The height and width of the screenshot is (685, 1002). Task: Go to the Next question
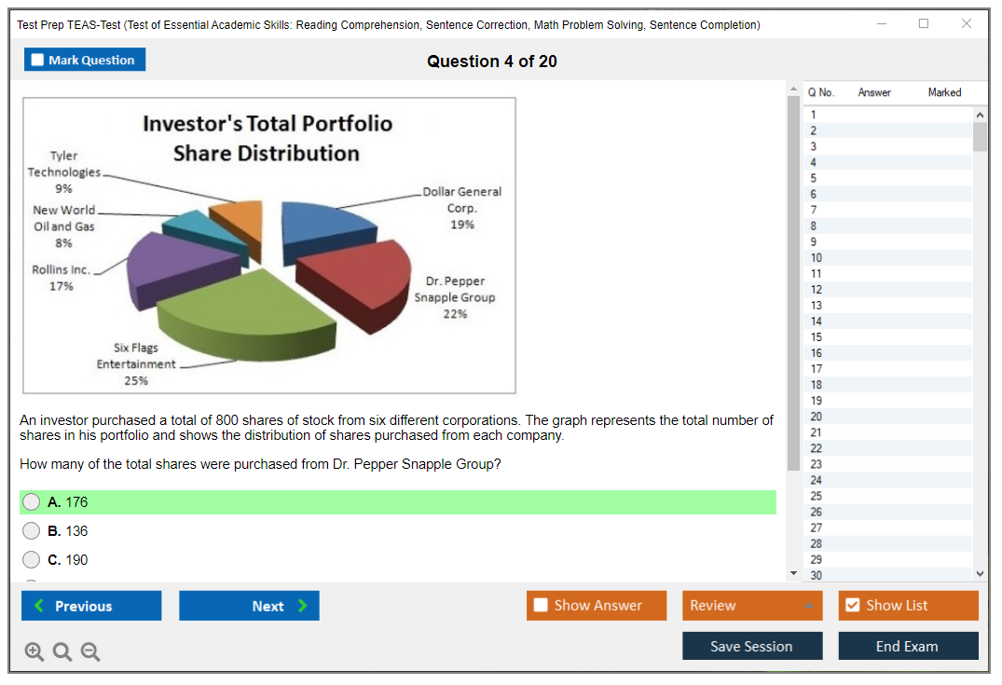tap(249, 606)
